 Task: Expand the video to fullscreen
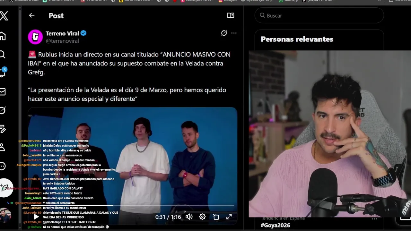click(229, 217)
